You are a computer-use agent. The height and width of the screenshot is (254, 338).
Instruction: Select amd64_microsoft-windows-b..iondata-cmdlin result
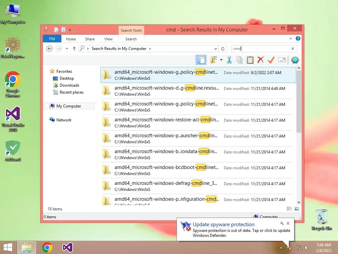[197, 154]
